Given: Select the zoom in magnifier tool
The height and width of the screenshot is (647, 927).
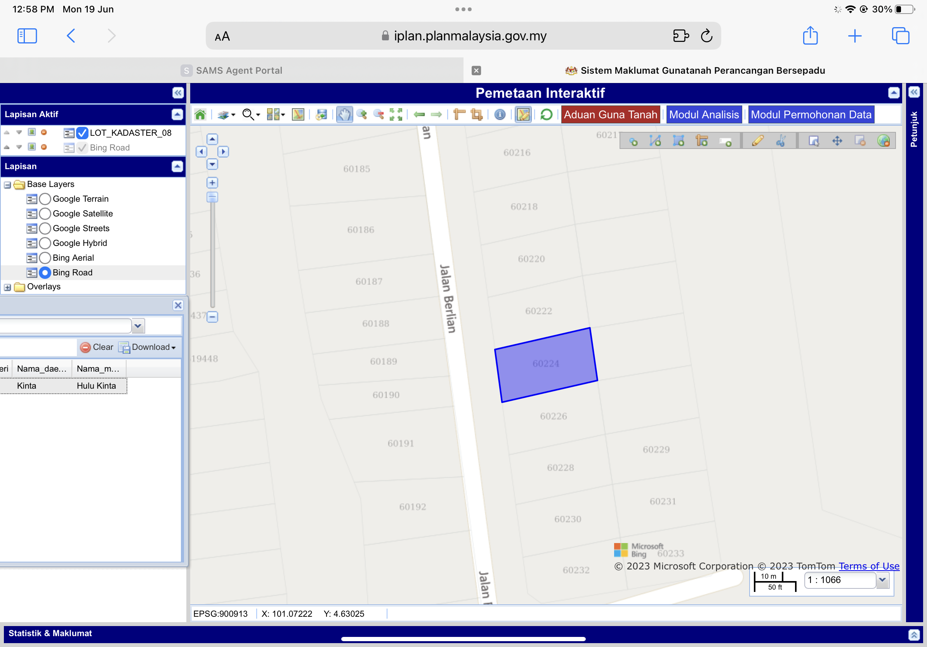Looking at the screenshot, I should [362, 114].
